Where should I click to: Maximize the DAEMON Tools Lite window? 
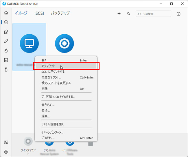172,4
